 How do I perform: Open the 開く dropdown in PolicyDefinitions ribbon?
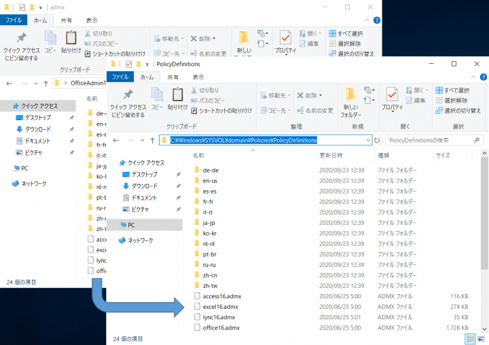click(417, 90)
